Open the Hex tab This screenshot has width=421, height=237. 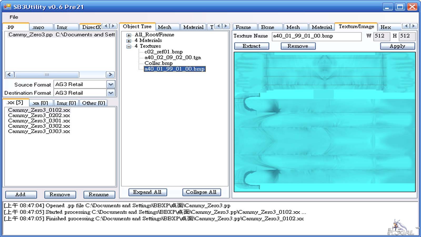[x=389, y=27]
